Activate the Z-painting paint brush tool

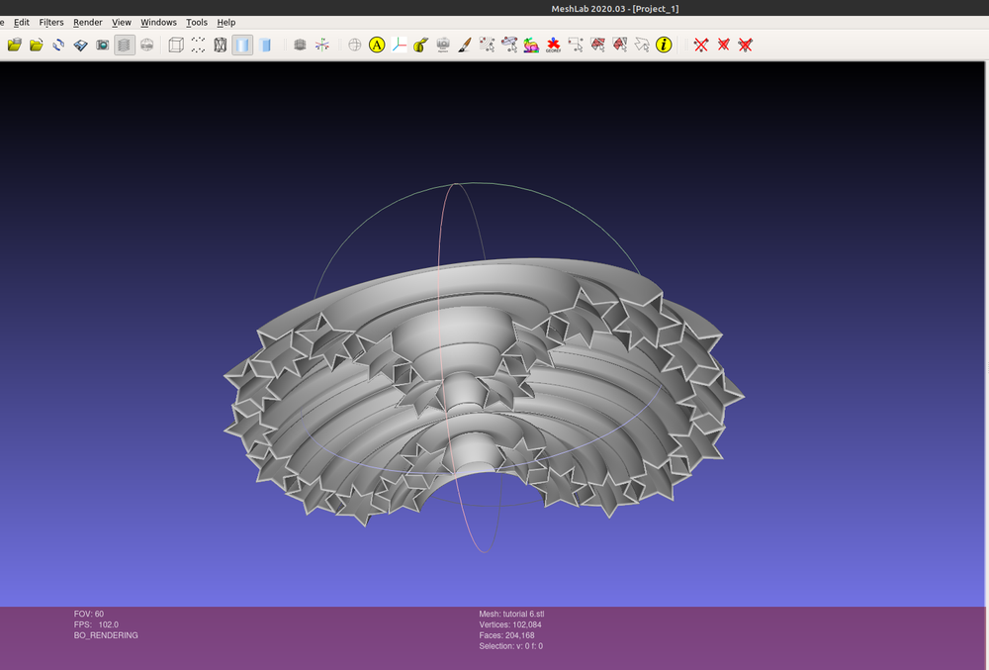coord(464,45)
